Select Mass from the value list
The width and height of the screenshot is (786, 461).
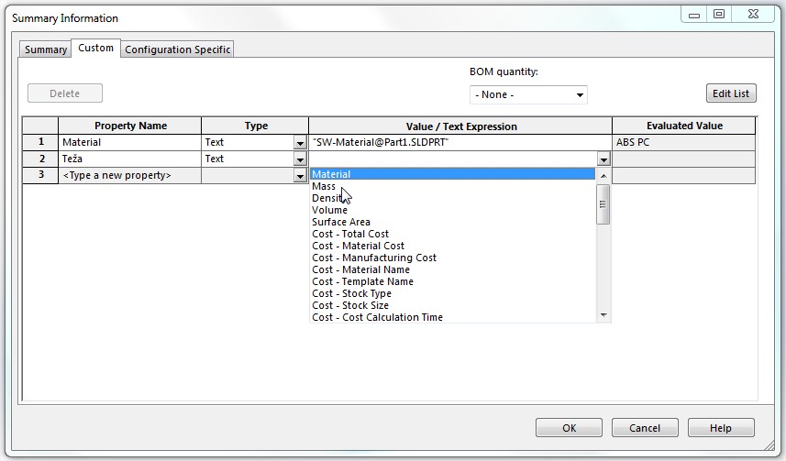click(324, 186)
